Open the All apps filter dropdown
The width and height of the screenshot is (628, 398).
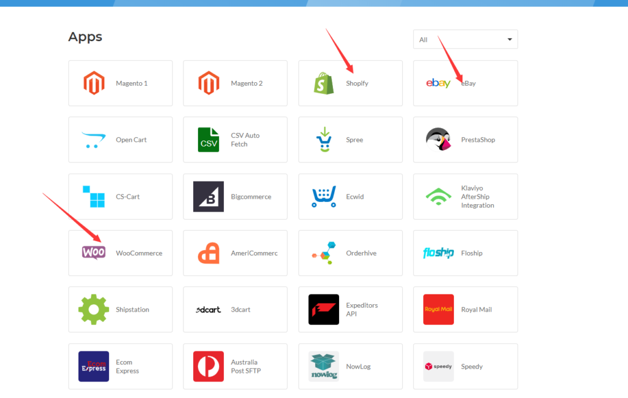point(465,39)
